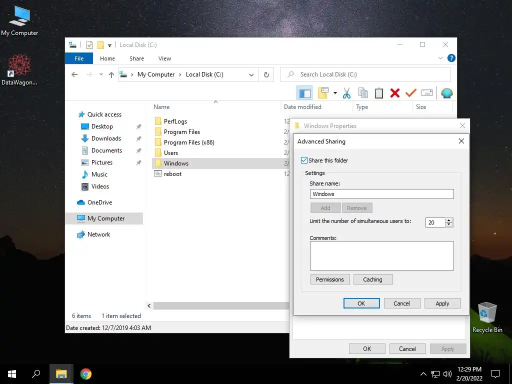Click the Paste clipboard icon
This screenshot has height=384, width=512.
tap(379, 93)
